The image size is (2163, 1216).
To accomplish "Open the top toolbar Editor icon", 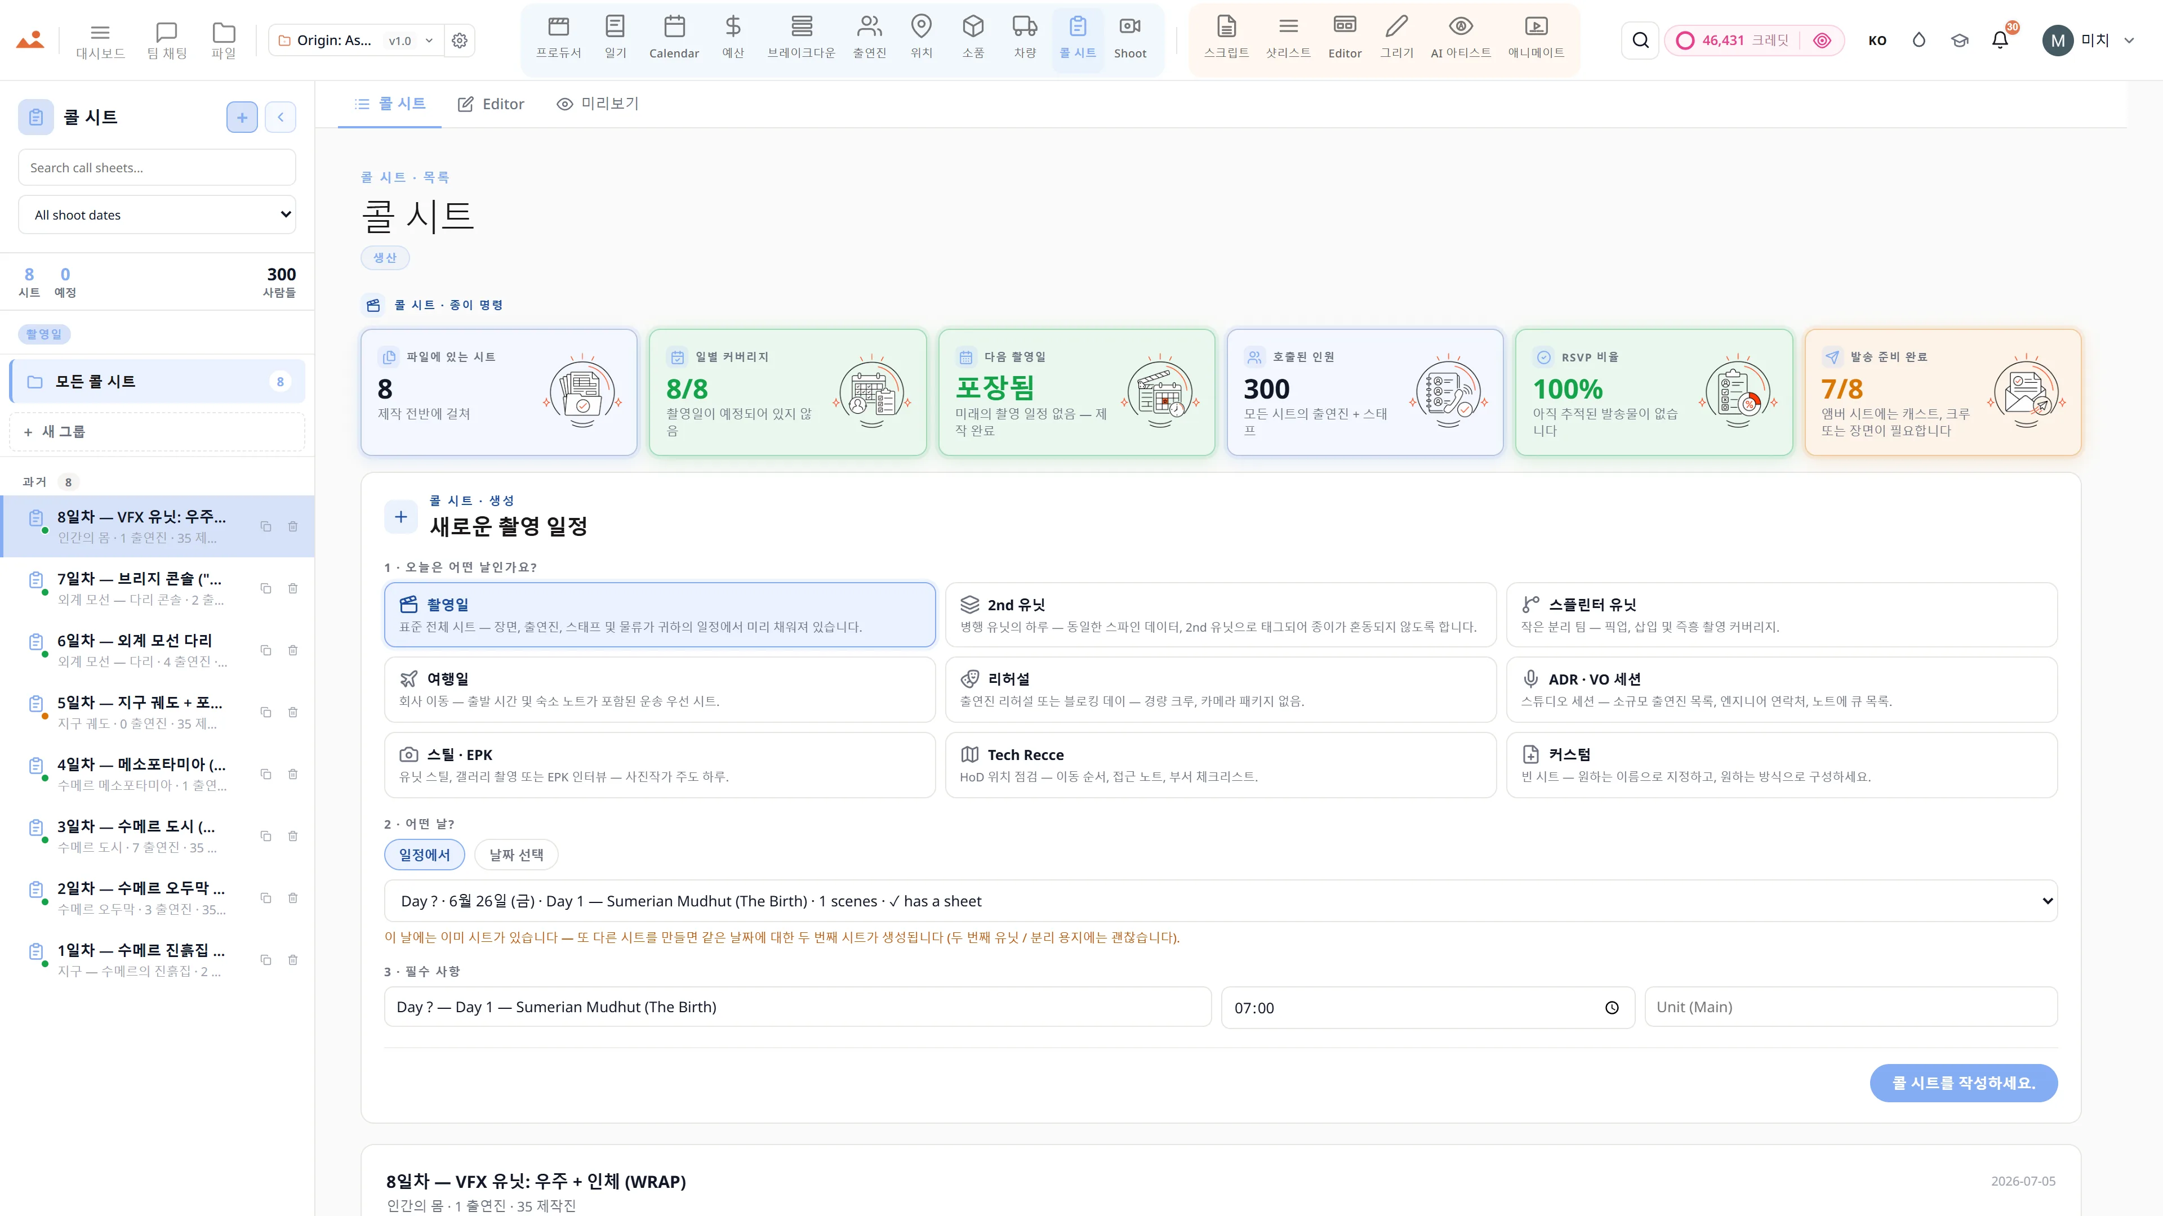I will coord(1345,39).
